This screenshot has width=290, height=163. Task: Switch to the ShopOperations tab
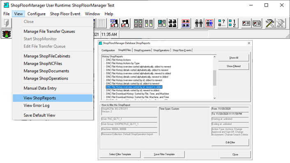pos(161,50)
